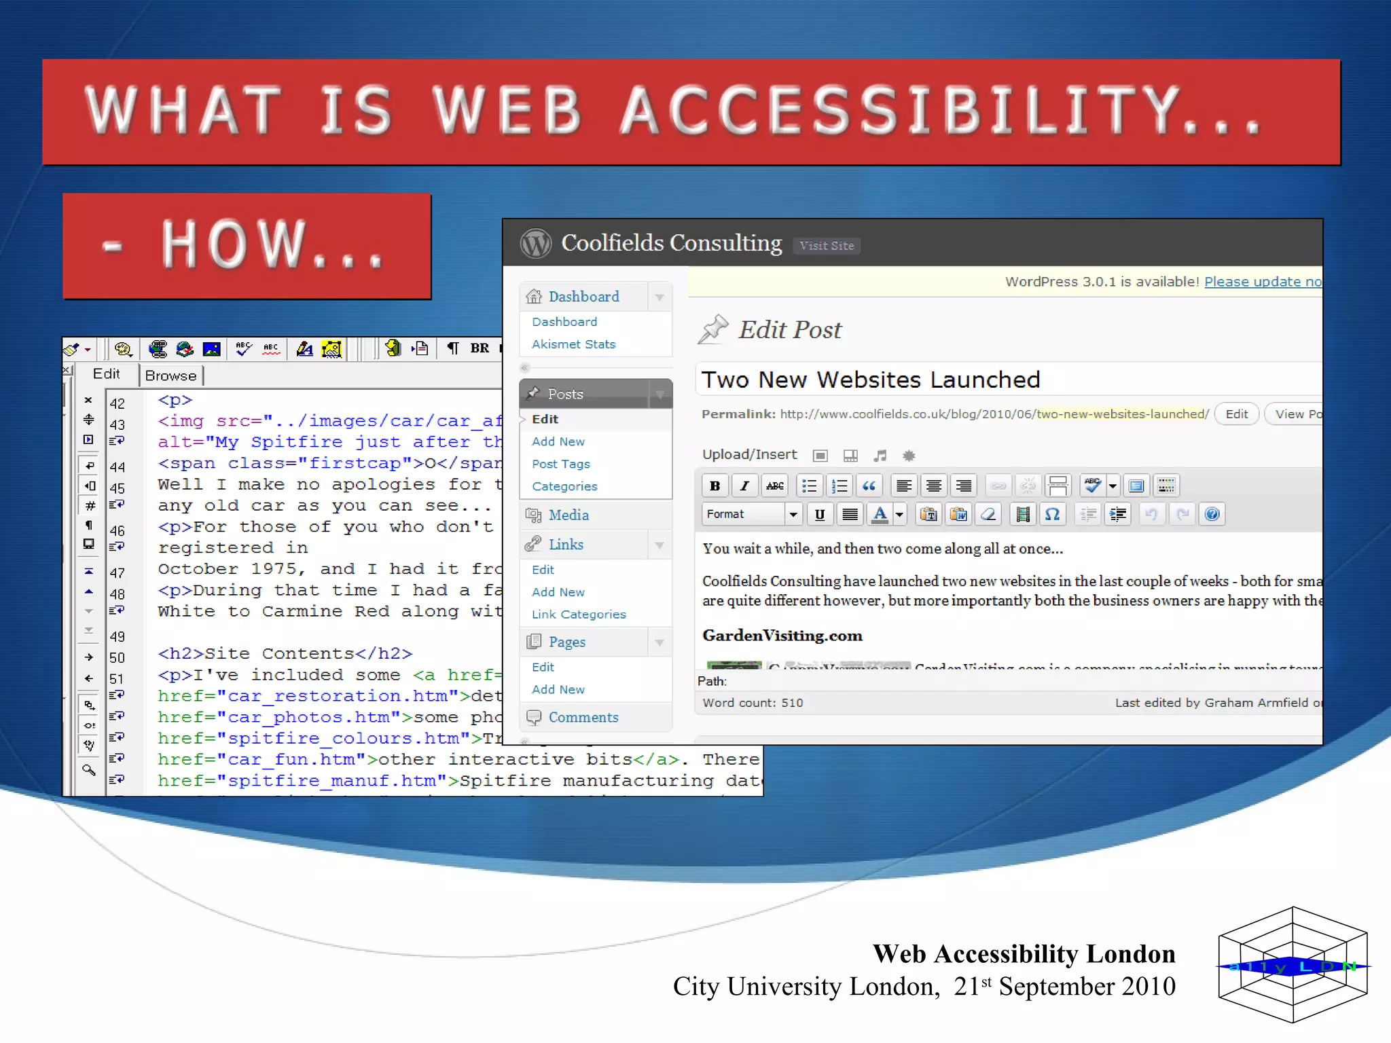Open spellcheck language dropdown arrow
This screenshot has height=1043, width=1391.
[1113, 486]
